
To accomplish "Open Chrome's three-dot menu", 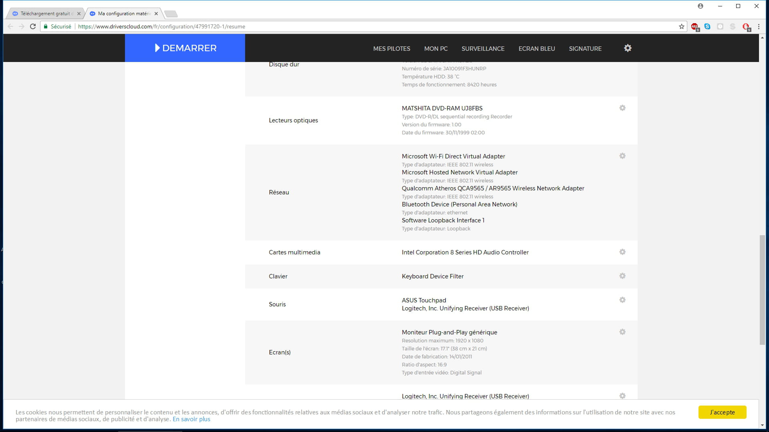I will pyautogui.click(x=759, y=26).
